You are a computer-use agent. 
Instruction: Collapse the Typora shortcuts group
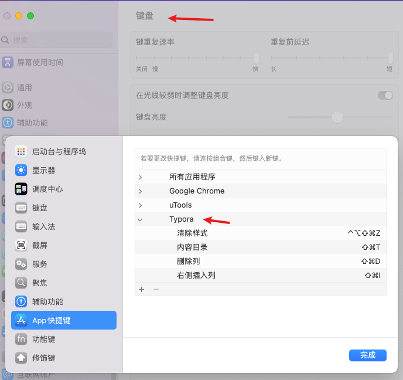[x=140, y=219]
